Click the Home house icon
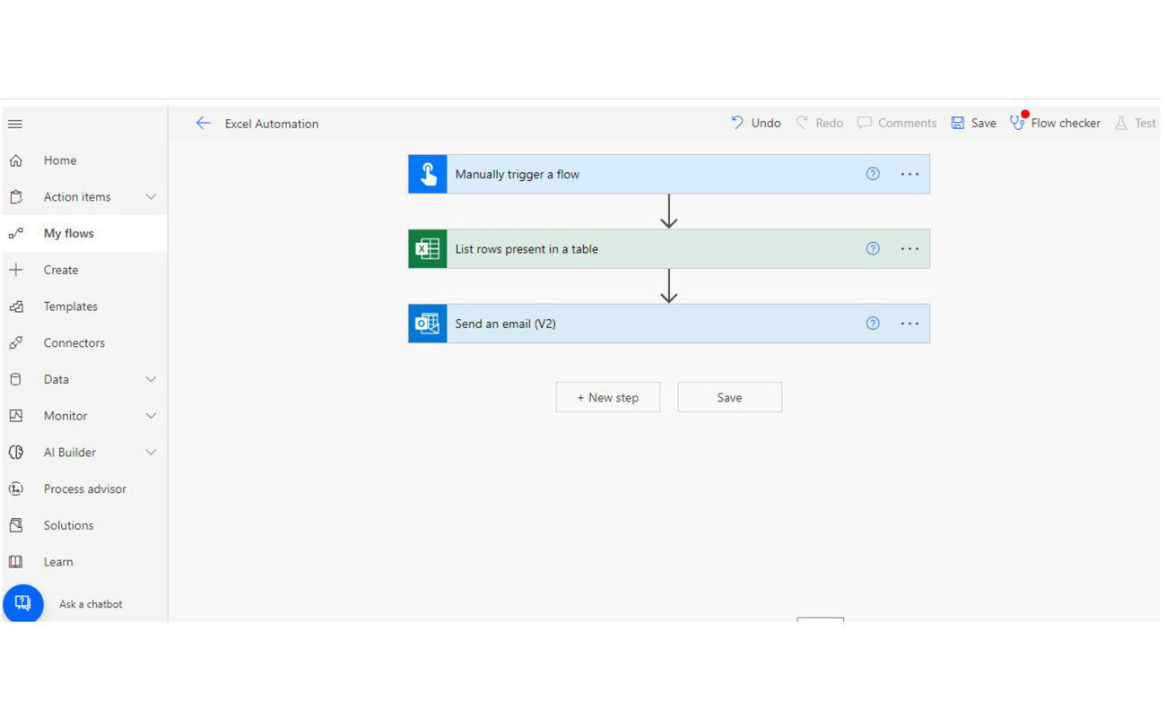Image resolution: width=1166 pixels, height=717 pixels. (x=16, y=160)
